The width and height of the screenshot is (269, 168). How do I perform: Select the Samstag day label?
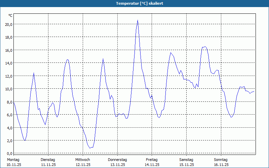coord(186,160)
